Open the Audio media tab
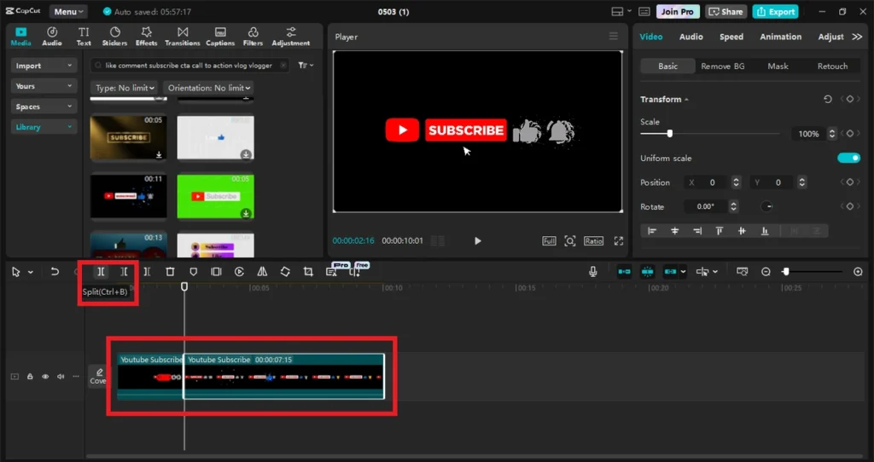Viewport: 874px width, 462px height. click(52, 36)
